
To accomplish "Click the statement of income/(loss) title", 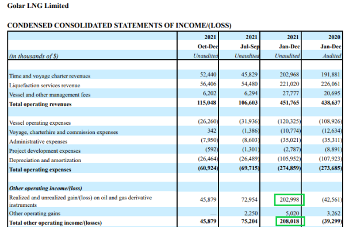I will 119,25.
